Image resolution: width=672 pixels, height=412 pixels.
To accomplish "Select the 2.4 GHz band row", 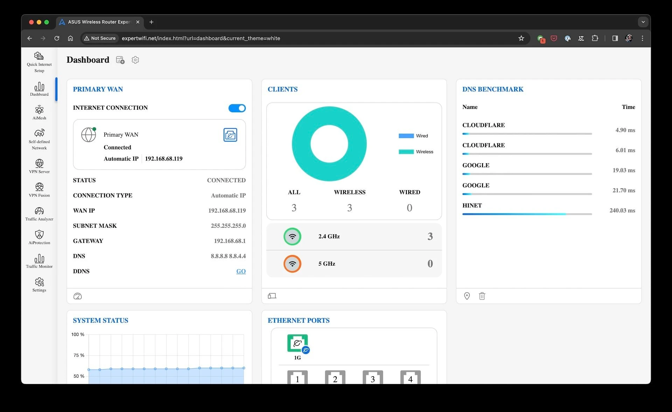I will point(354,236).
